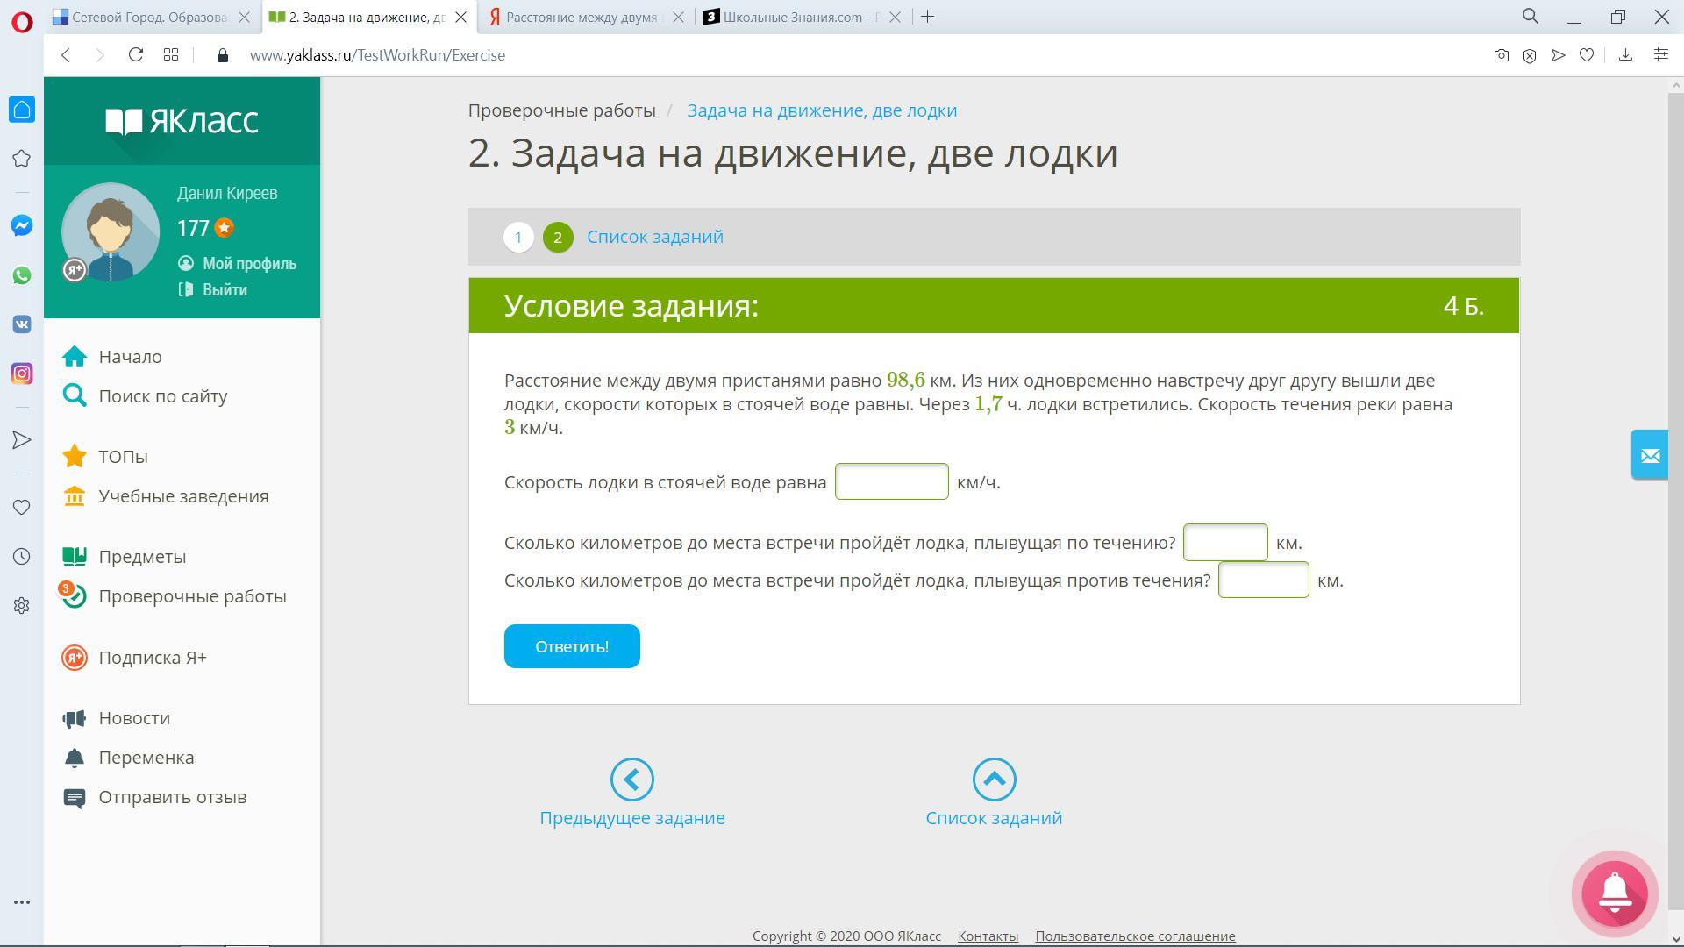Screen dimensions: 1684x947
Task: Click the reload page icon
Action: (x=135, y=55)
